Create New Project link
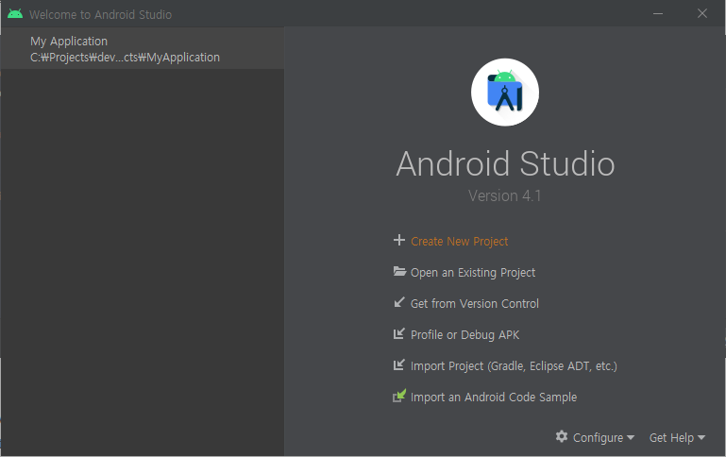The image size is (726, 457). click(x=460, y=242)
